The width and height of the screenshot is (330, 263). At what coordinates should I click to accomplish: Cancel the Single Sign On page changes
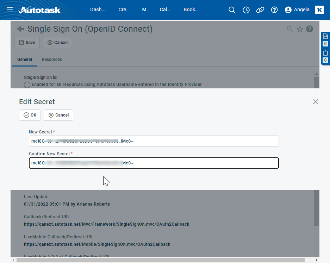[57, 43]
